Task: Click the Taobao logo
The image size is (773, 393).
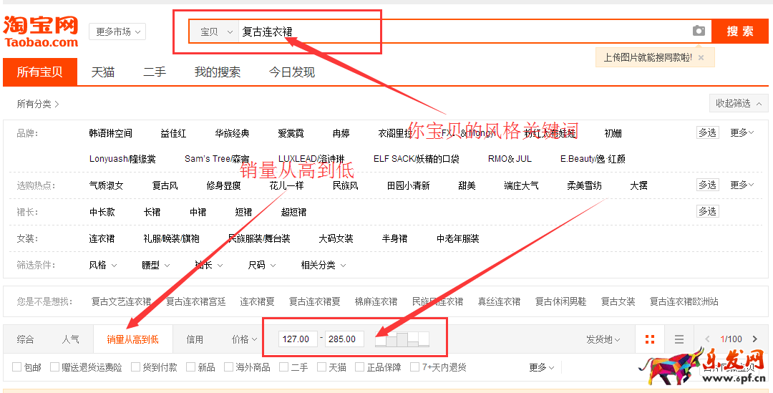Action: coord(41,32)
